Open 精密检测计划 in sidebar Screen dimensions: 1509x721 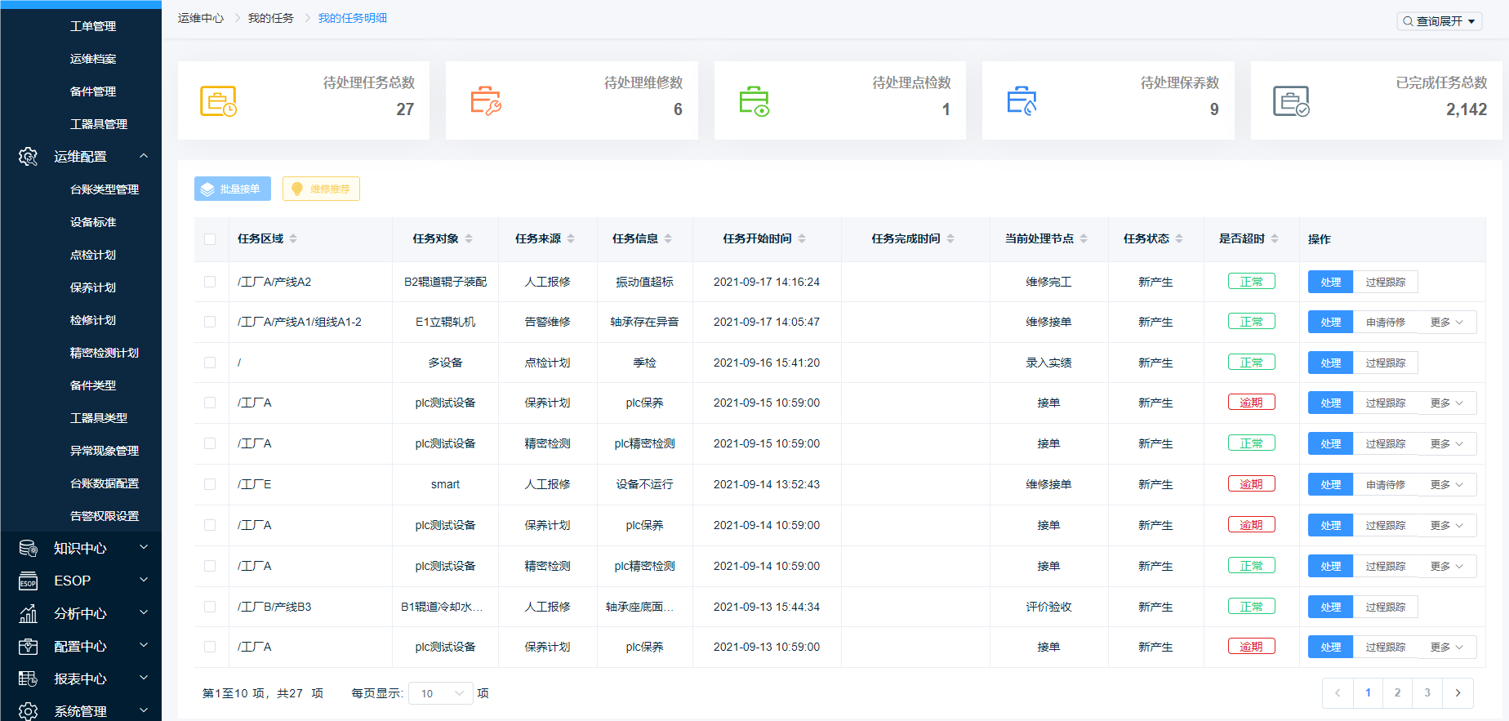105,353
